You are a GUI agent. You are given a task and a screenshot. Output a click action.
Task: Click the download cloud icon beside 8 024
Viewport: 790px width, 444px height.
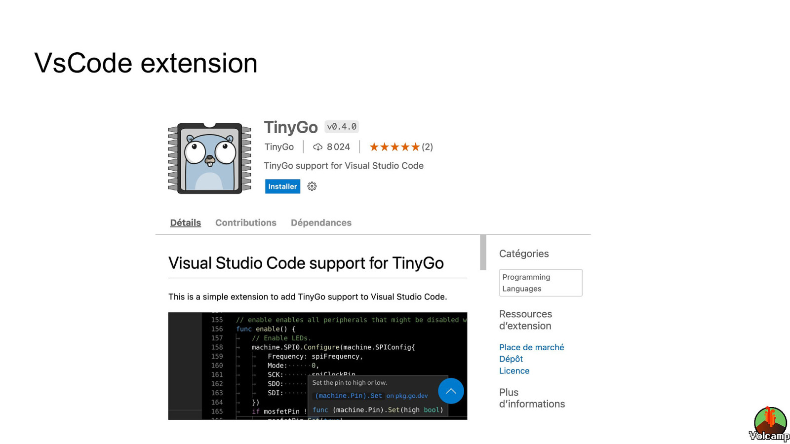click(x=318, y=147)
